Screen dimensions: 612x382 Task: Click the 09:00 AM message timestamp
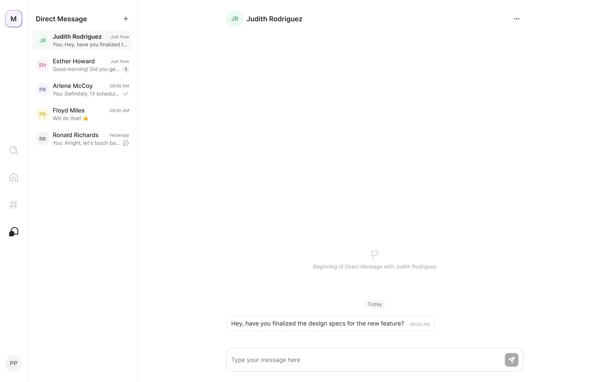(420, 324)
